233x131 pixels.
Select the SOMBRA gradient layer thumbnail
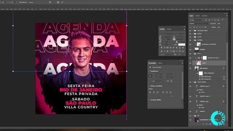(197, 49)
